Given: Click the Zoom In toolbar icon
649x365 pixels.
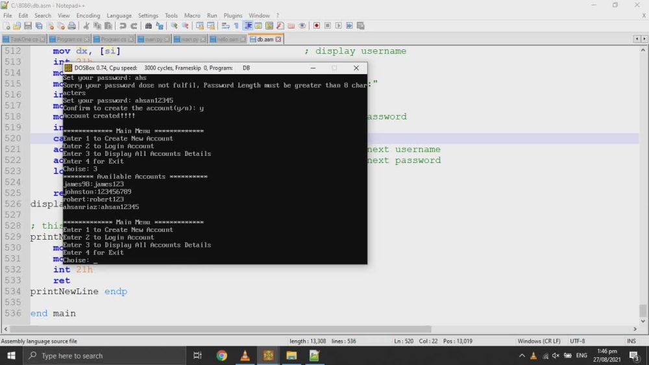Looking at the screenshot, I should click(174, 26).
